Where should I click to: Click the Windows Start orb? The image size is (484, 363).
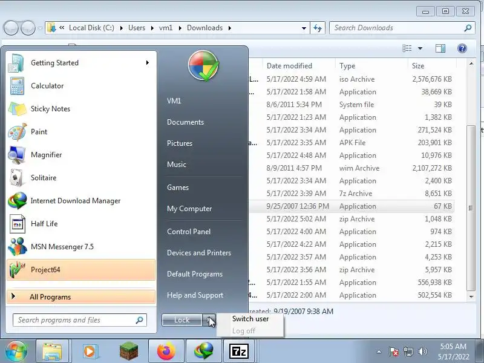16,352
